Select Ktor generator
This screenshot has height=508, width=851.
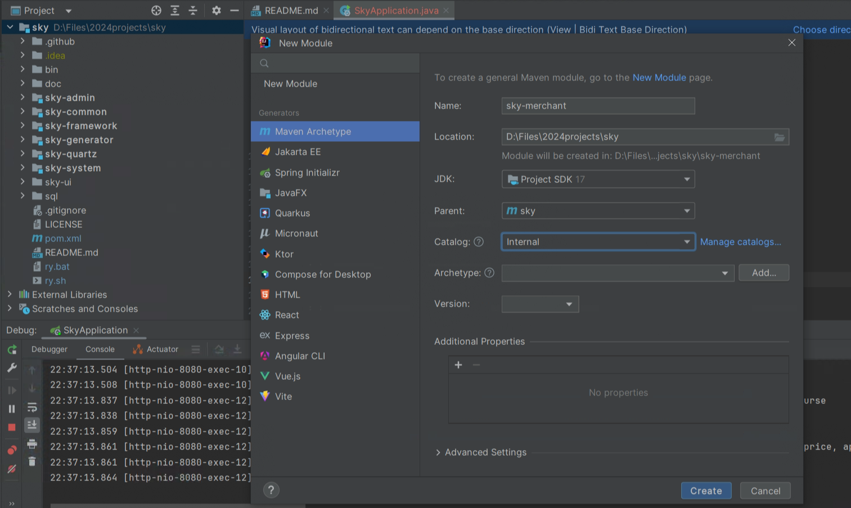[x=335, y=254]
